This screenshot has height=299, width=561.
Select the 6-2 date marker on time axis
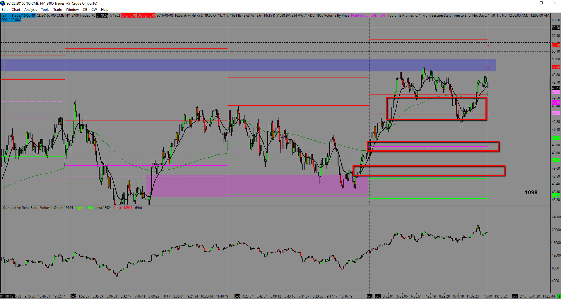pos(73,296)
